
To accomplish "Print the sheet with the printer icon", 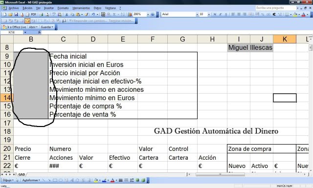I will (x=41, y=14).
